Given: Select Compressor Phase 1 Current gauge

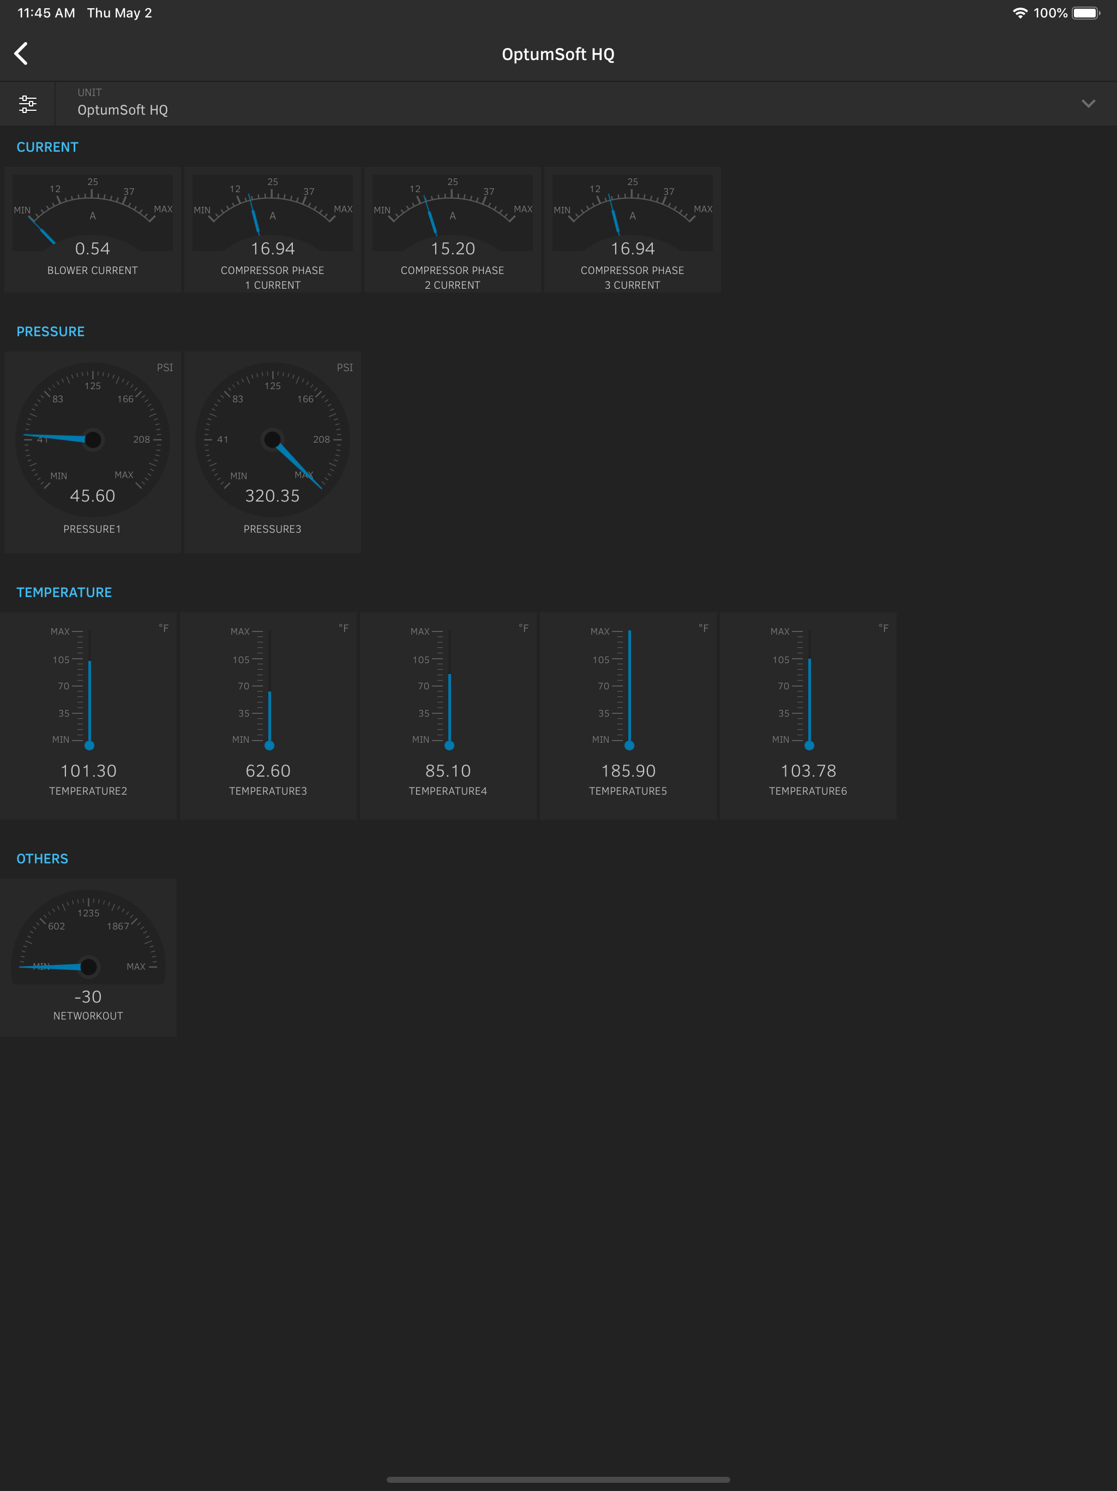Looking at the screenshot, I should (272, 230).
